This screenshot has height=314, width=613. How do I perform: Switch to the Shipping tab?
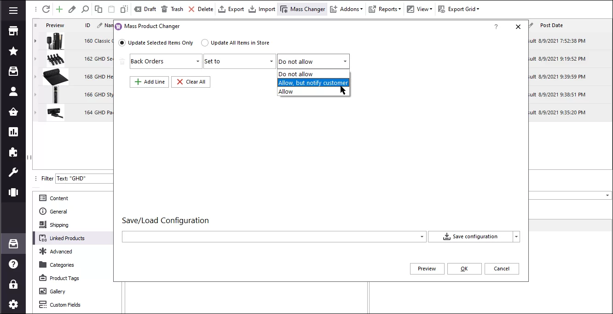click(x=58, y=225)
